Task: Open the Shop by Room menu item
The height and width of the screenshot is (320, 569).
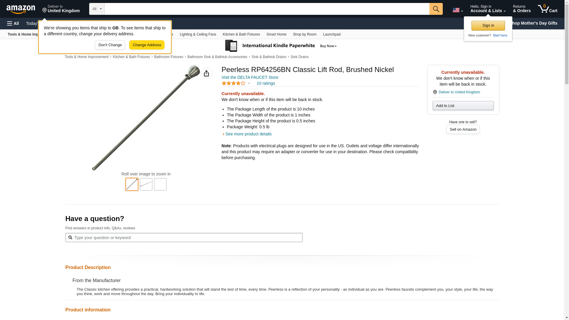Action: click(x=305, y=34)
